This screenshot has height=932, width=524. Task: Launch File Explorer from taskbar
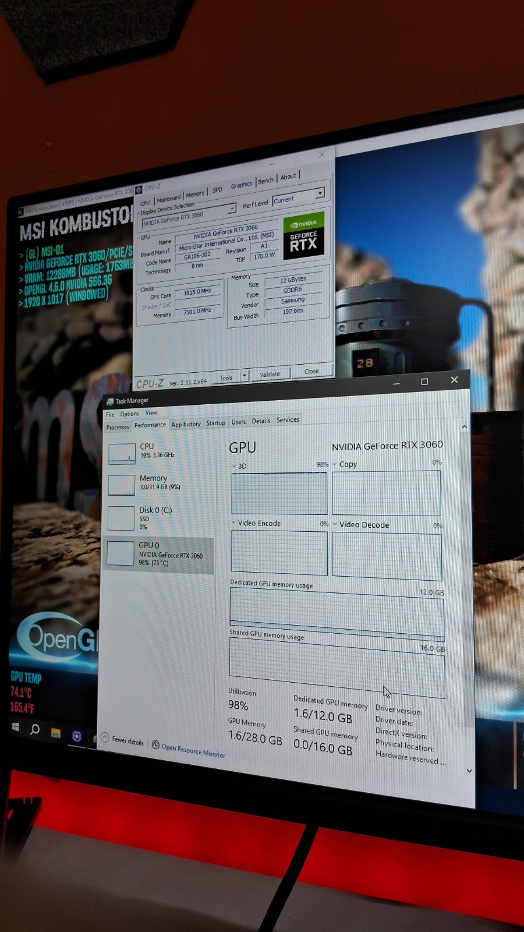(56, 733)
